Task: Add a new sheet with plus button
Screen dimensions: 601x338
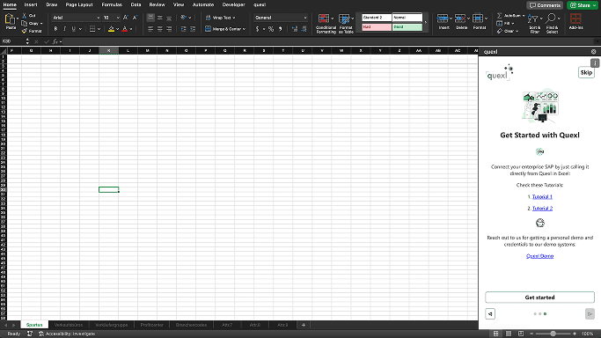Action: tap(304, 325)
